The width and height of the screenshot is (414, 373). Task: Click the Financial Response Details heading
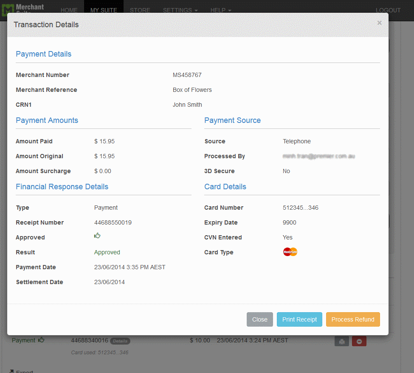(62, 187)
